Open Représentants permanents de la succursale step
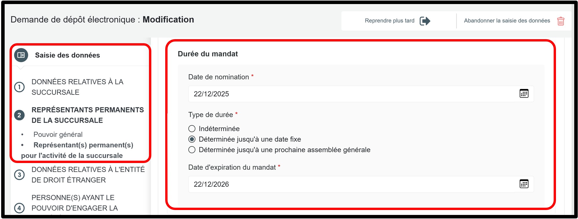 pos(88,115)
